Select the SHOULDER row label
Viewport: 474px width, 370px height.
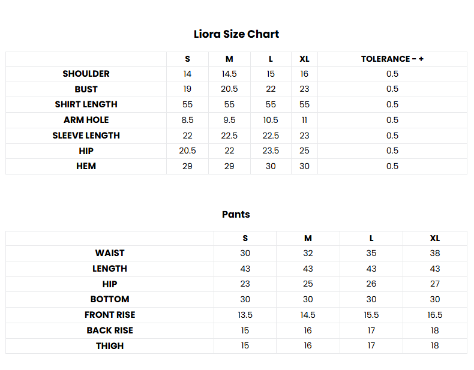pyautogui.click(x=86, y=74)
